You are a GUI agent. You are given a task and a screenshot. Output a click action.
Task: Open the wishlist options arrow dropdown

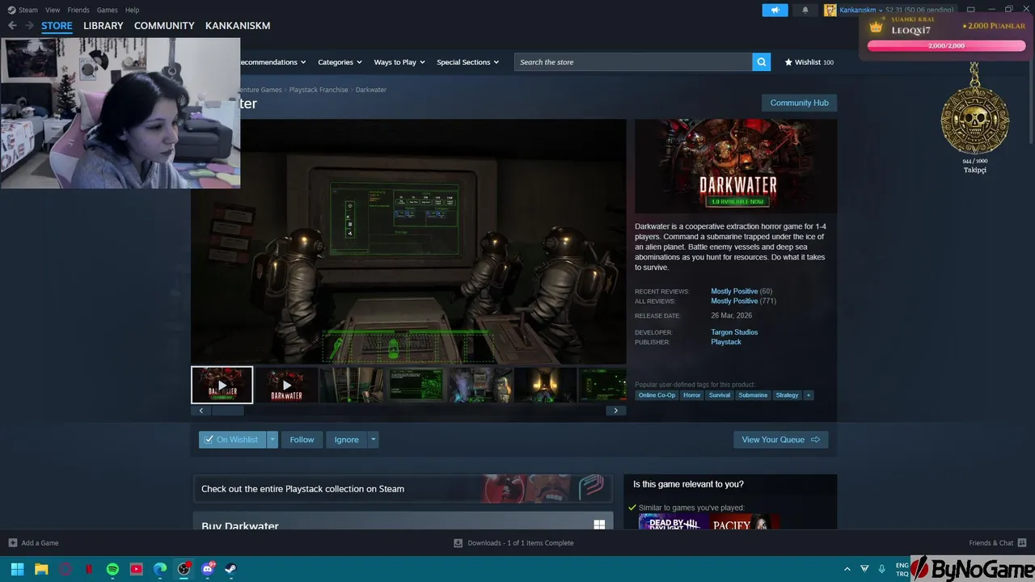click(272, 440)
